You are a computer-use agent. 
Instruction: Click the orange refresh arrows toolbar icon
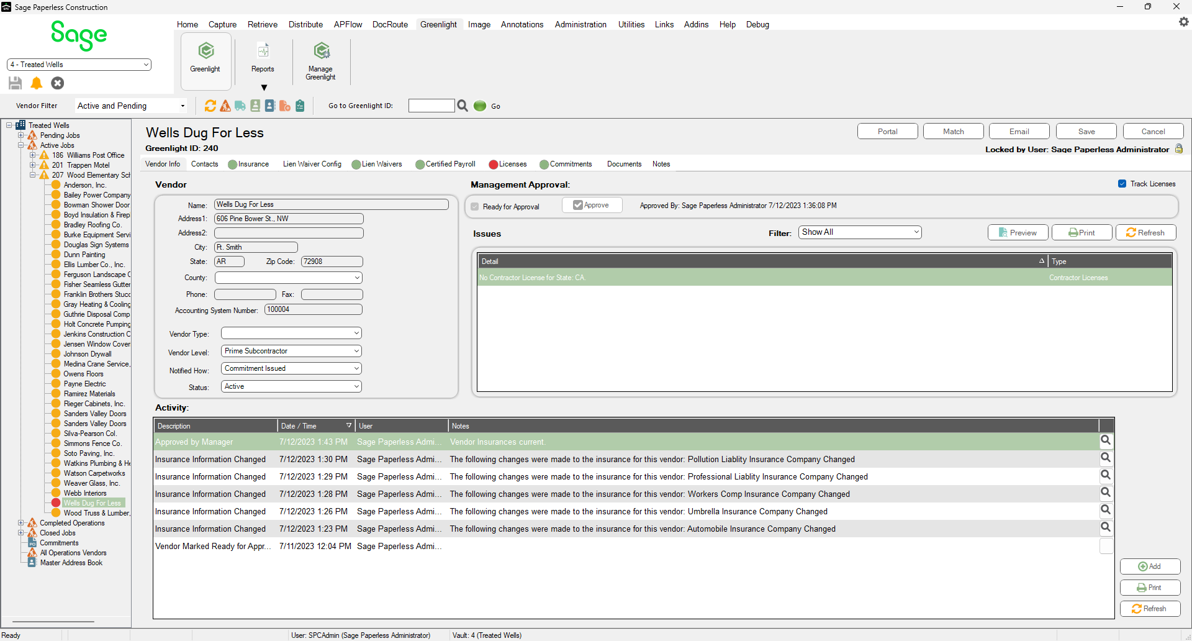(210, 106)
